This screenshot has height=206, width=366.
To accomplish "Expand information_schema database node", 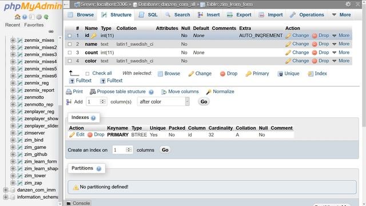I will pyautogui.click(x=6, y=197).
